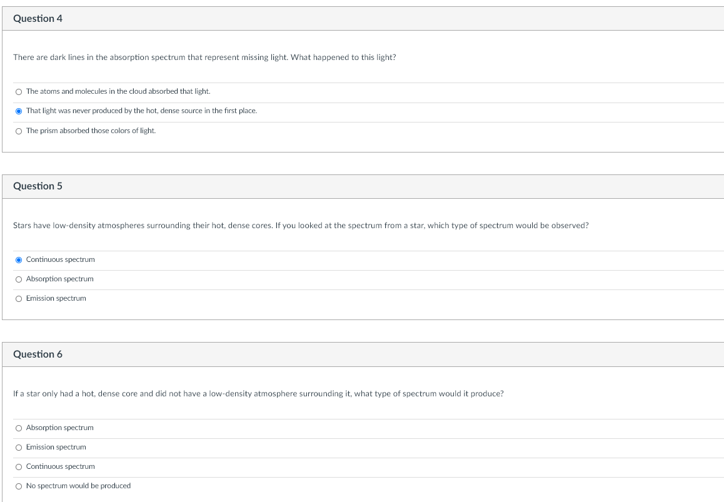Click the Question 4 header
724x502 pixels.
point(38,19)
